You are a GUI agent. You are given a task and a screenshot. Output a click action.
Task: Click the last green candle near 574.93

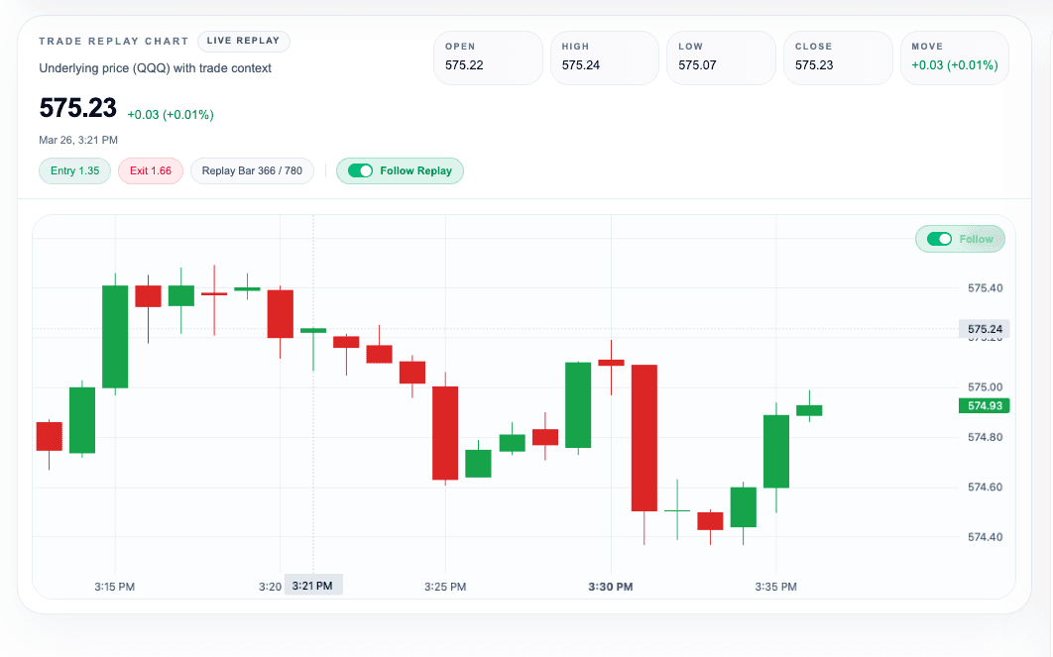[x=809, y=410]
